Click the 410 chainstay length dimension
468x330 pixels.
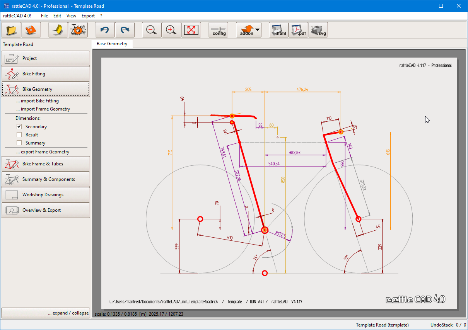[x=230, y=238]
